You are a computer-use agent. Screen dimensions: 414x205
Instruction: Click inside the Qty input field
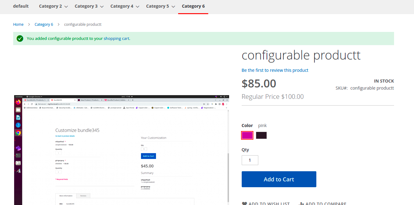click(x=250, y=160)
